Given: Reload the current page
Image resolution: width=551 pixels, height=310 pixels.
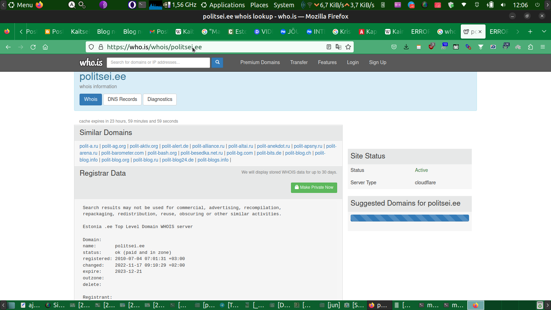Looking at the screenshot, I should click(x=33, y=47).
